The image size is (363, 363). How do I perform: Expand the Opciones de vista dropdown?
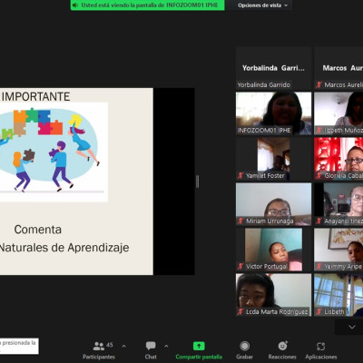point(262,5)
